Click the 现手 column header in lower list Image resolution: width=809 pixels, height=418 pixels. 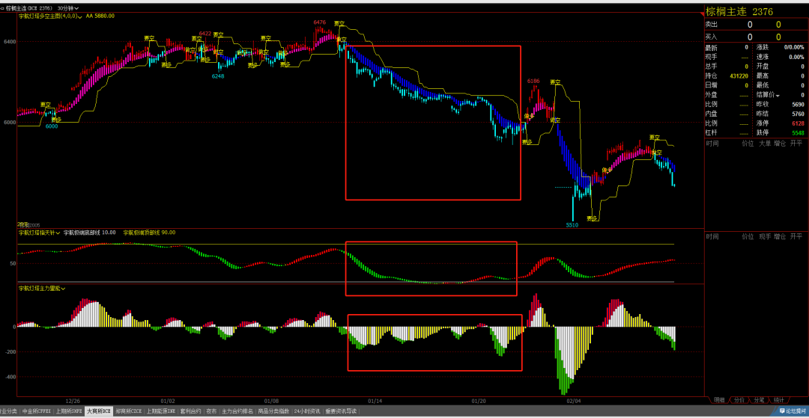click(765, 236)
